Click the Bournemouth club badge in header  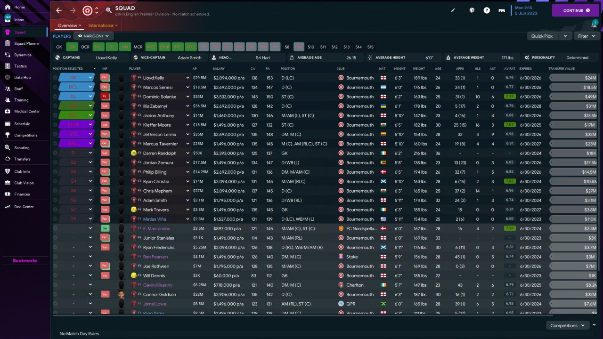coord(88,10)
